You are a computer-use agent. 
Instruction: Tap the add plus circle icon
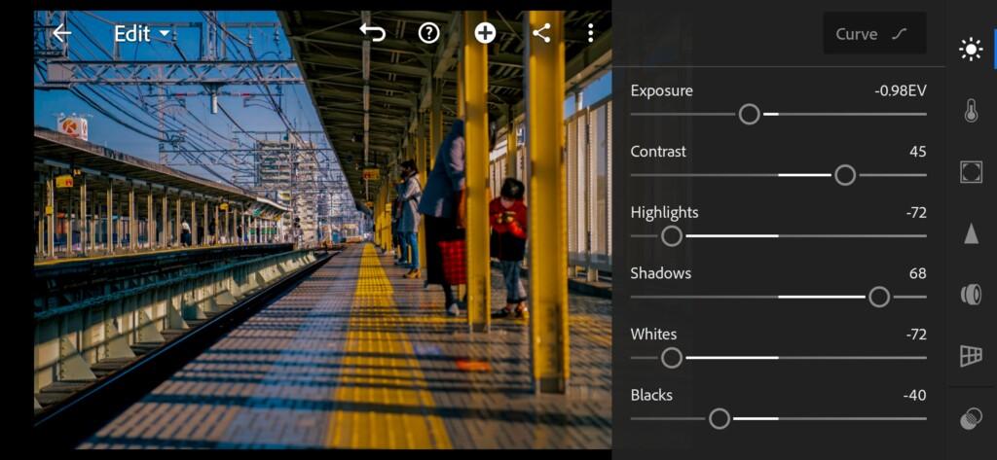[x=485, y=33]
